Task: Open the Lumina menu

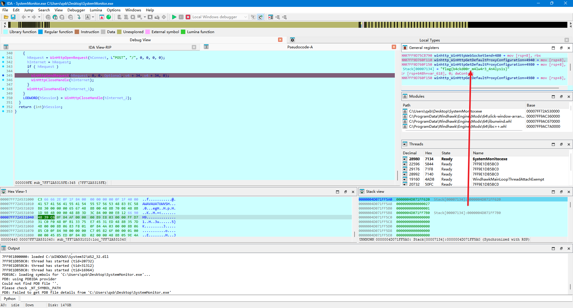Action: (96, 10)
